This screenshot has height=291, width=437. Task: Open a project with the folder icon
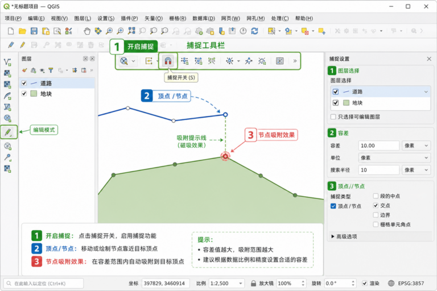tap(22, 31)
